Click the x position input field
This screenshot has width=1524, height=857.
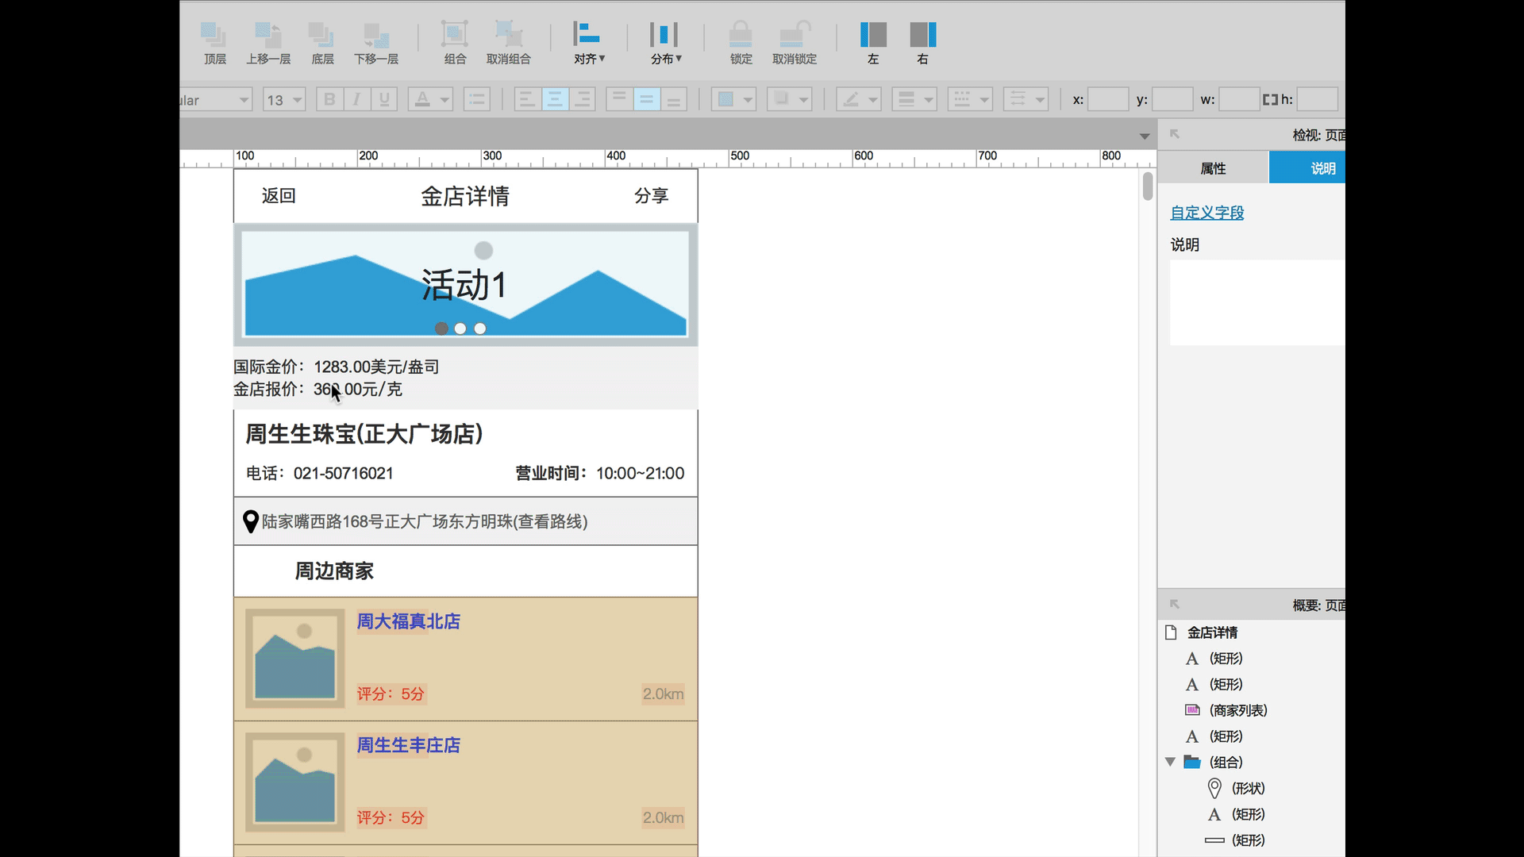tap(1107, 100)
